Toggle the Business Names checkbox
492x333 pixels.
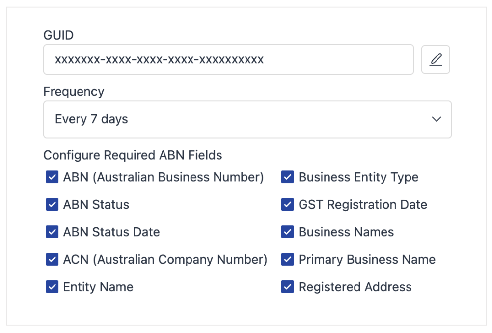click(x=288, y=232)
